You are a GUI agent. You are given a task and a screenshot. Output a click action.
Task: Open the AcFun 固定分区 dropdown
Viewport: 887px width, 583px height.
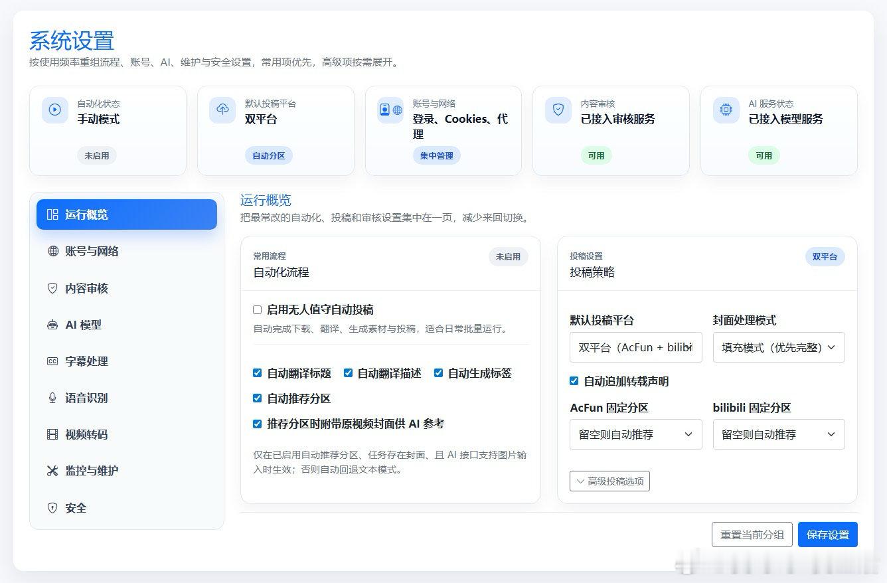[636, 434]
